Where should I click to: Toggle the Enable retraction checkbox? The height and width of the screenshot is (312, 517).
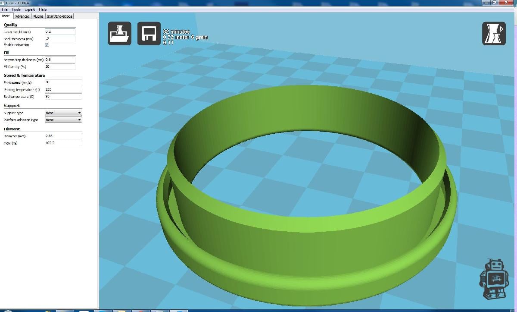click(x=47, y=44)
